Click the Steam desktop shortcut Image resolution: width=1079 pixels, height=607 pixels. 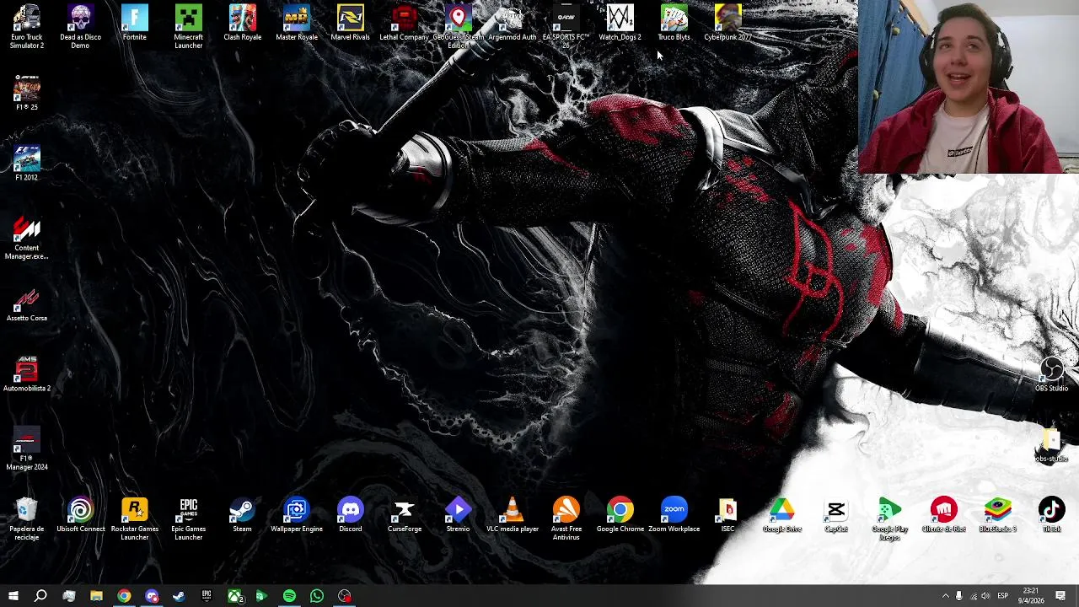243,515
